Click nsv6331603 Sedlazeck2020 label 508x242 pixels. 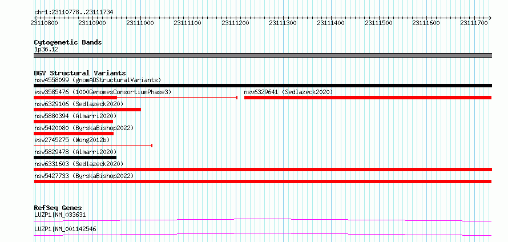[79, 164]
